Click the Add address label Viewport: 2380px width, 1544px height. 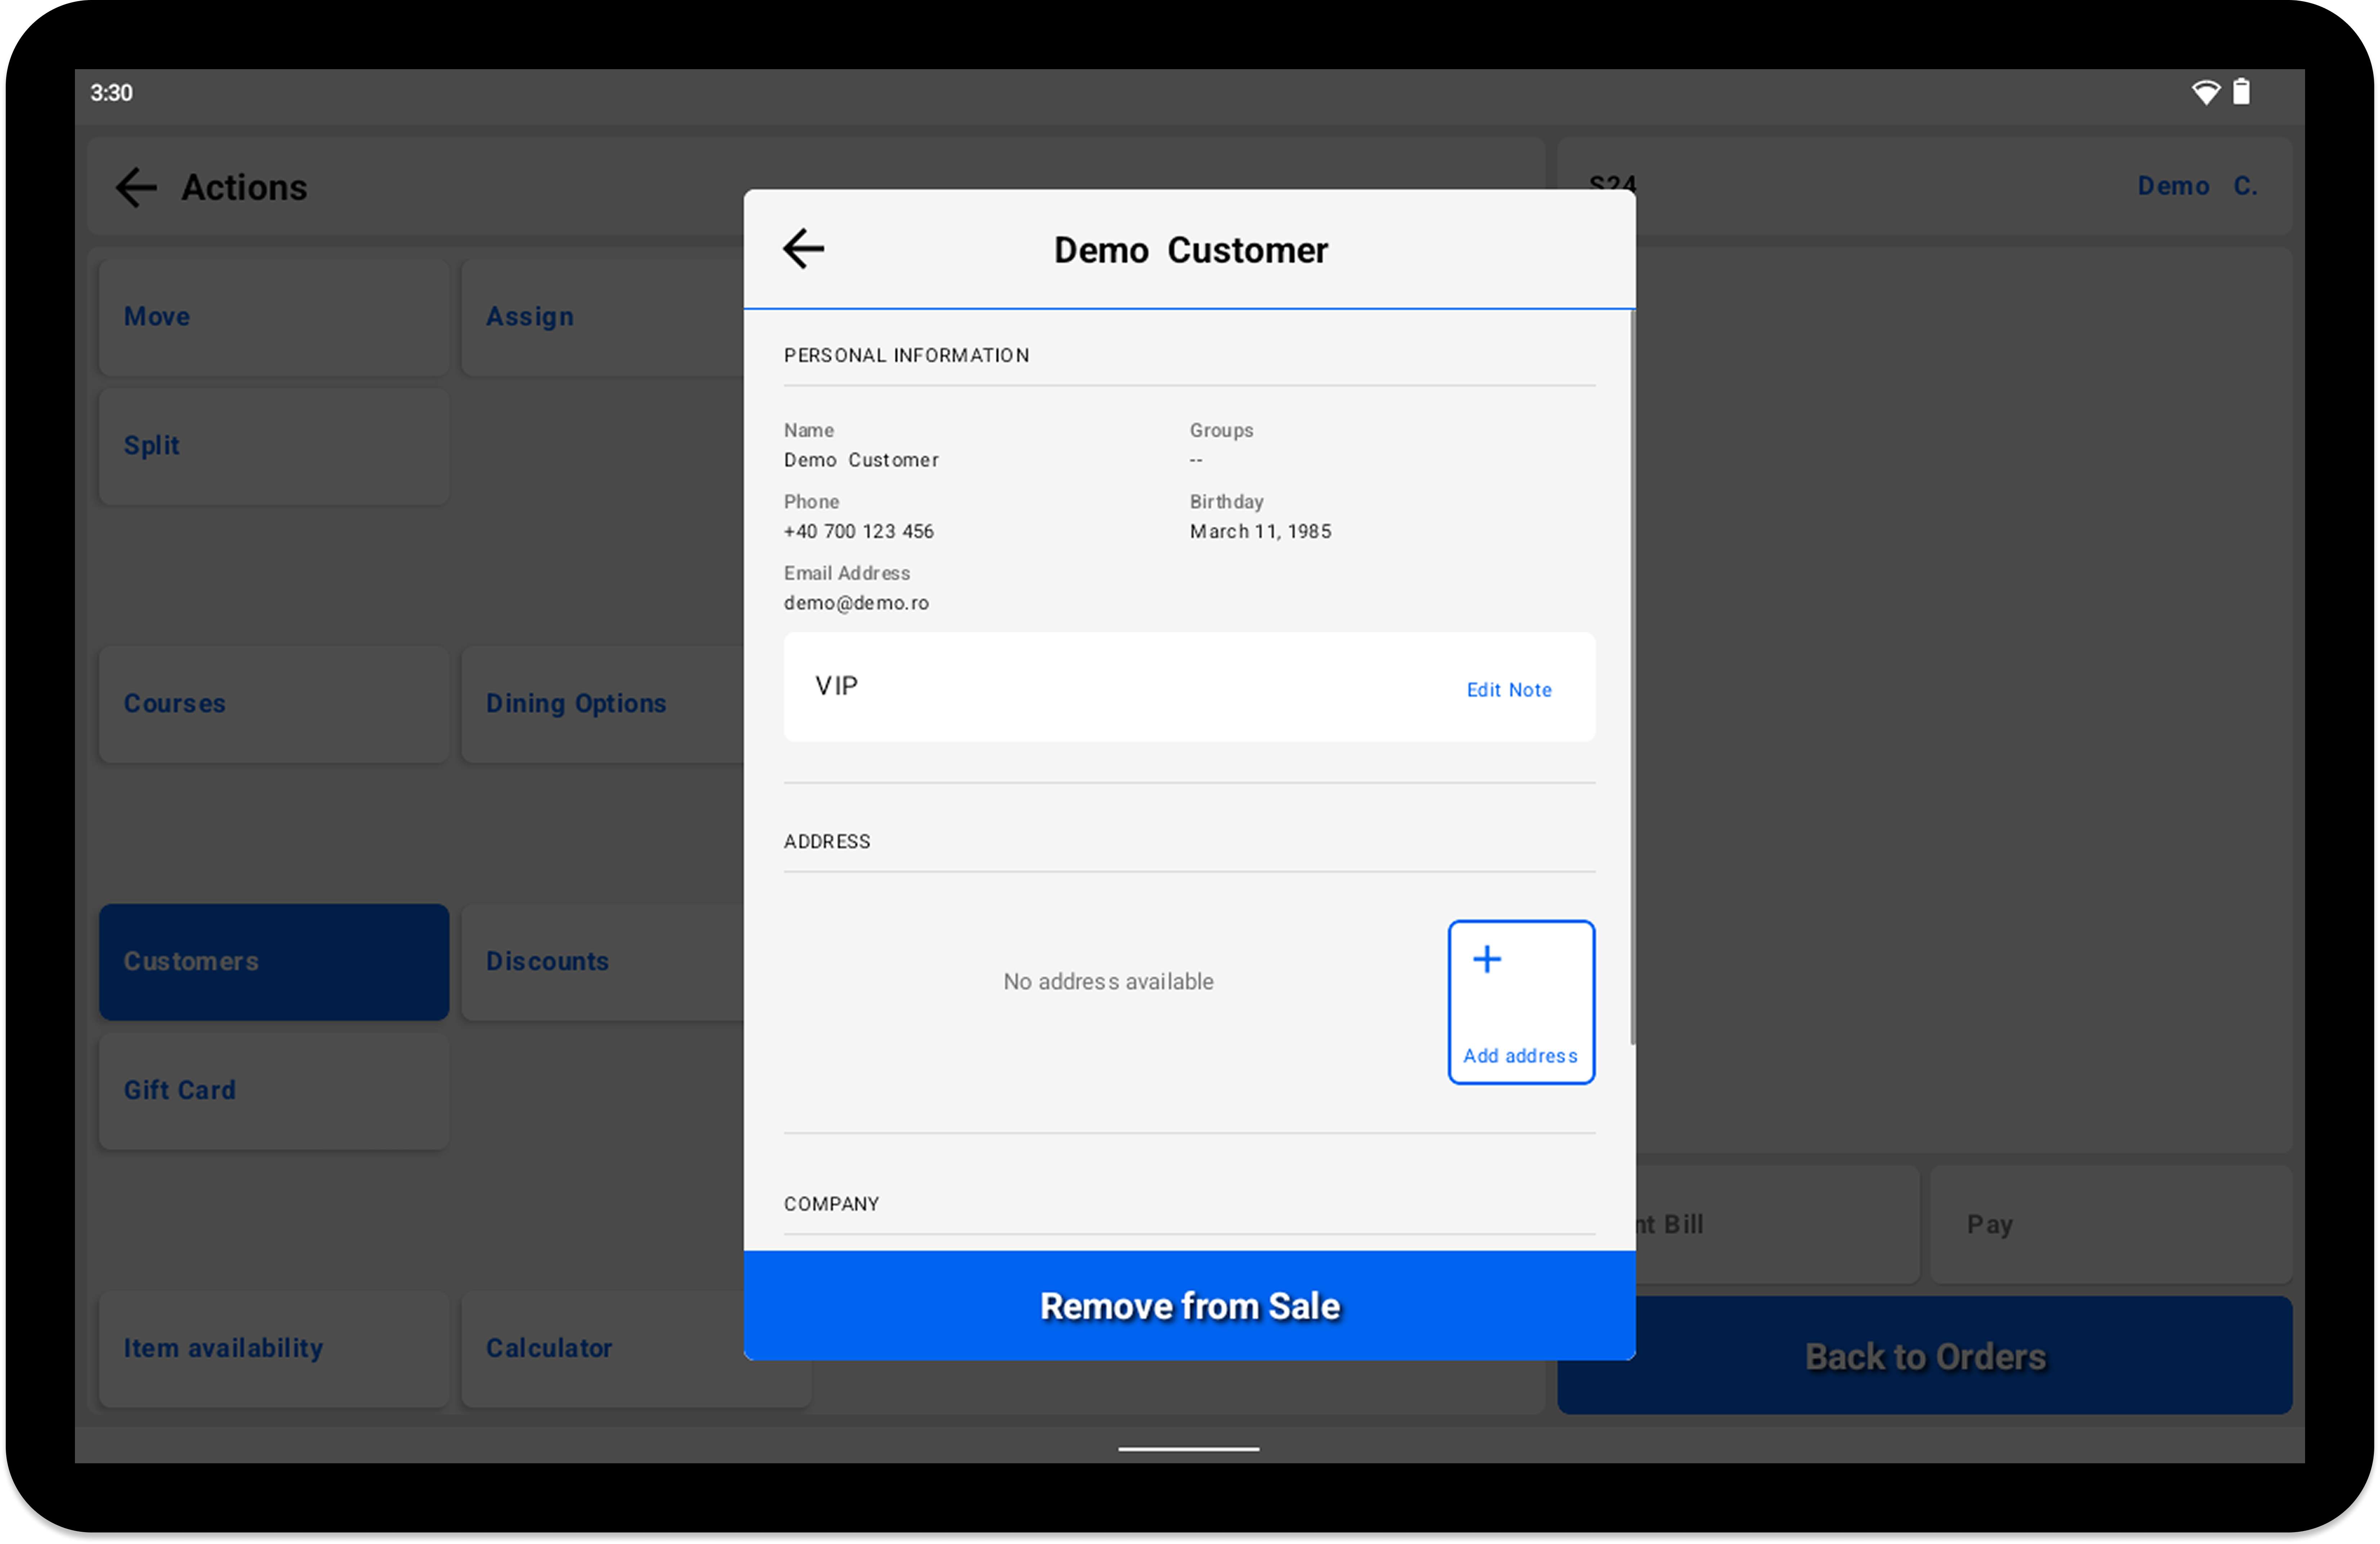tap(1520, 1055)
